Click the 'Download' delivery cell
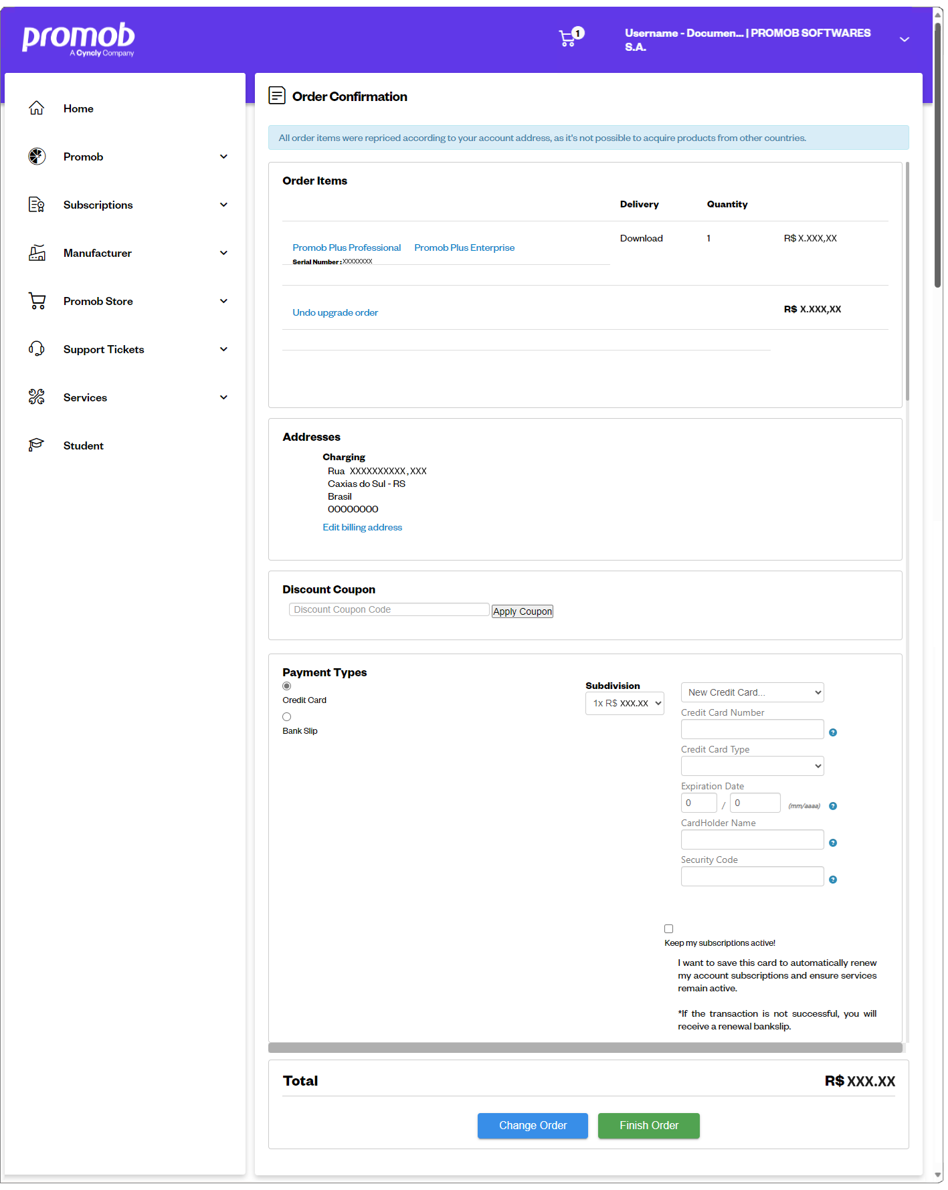The height and width of the screenshot is (1190, 948). tap(641, 238)
